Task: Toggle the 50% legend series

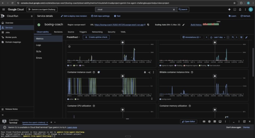Action: (x=70, y=66)
